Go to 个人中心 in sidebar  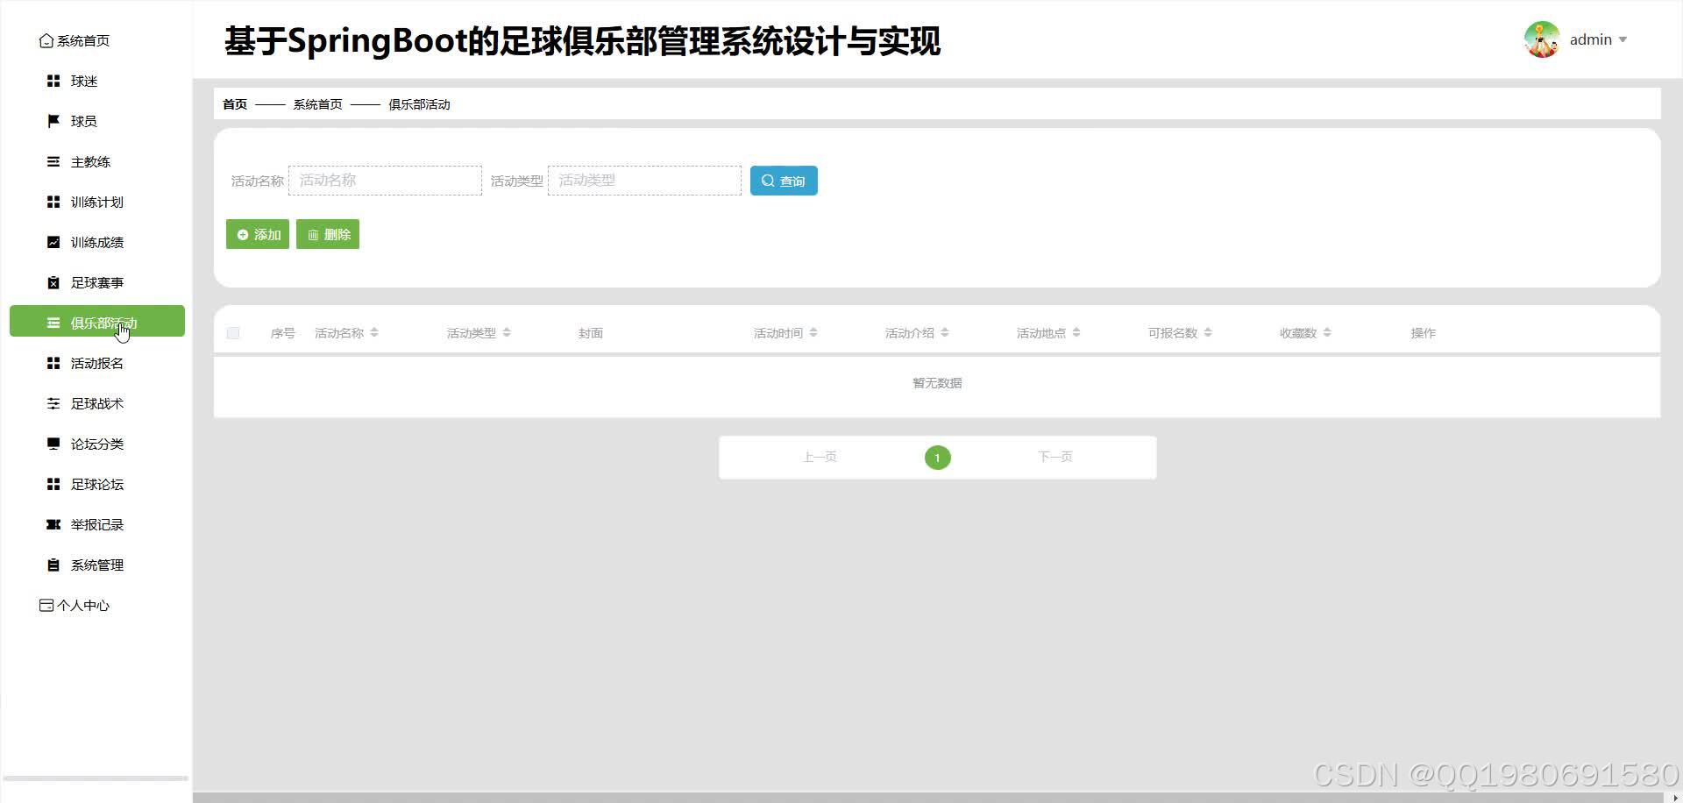pos(83,605)
